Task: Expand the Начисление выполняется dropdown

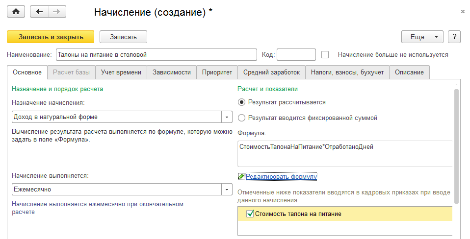Action: (227, 190)
